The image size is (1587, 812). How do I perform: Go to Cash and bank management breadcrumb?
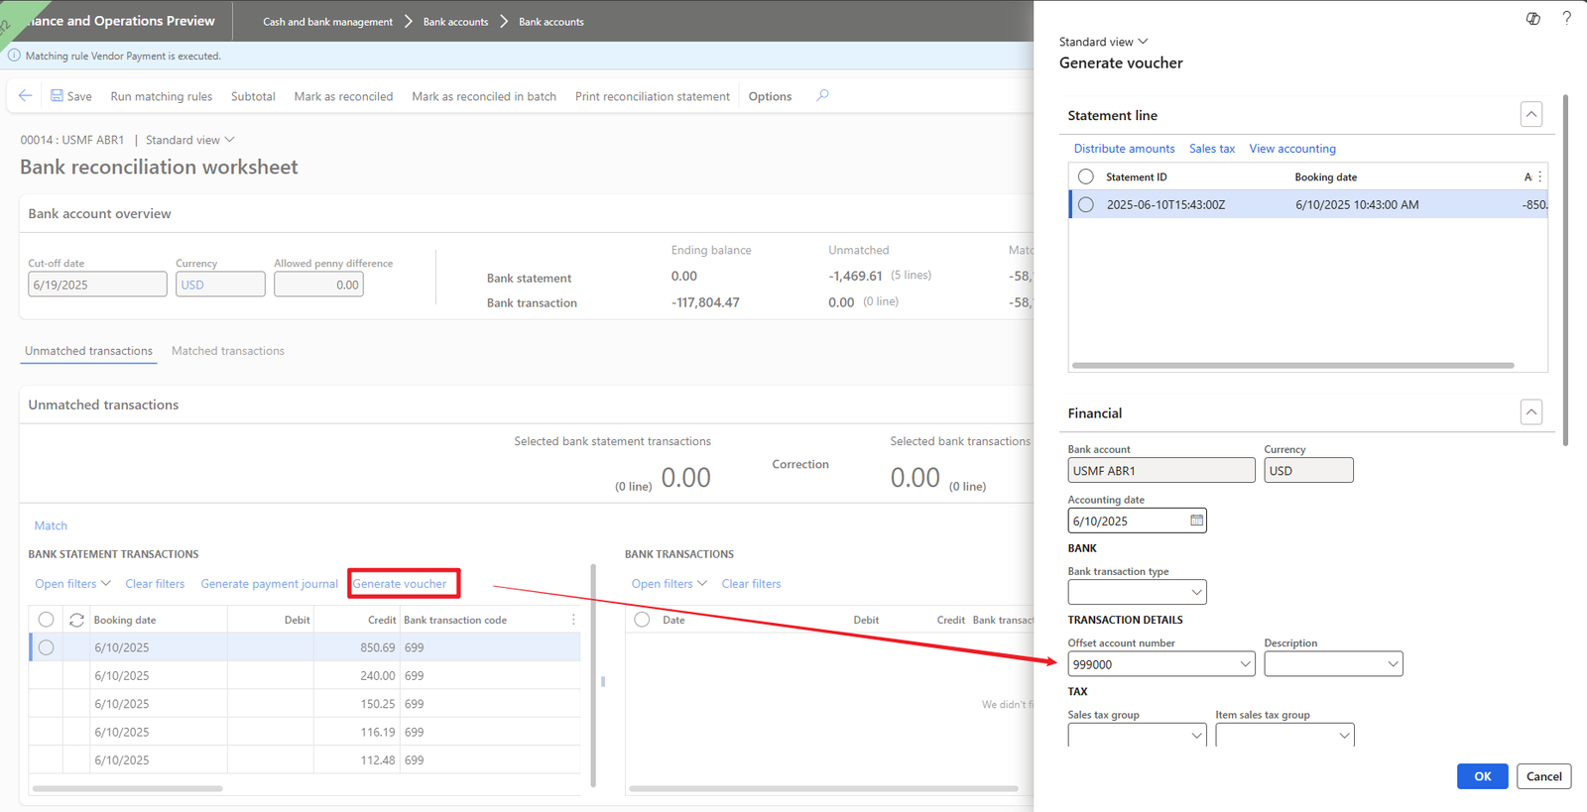click(327, 22)
